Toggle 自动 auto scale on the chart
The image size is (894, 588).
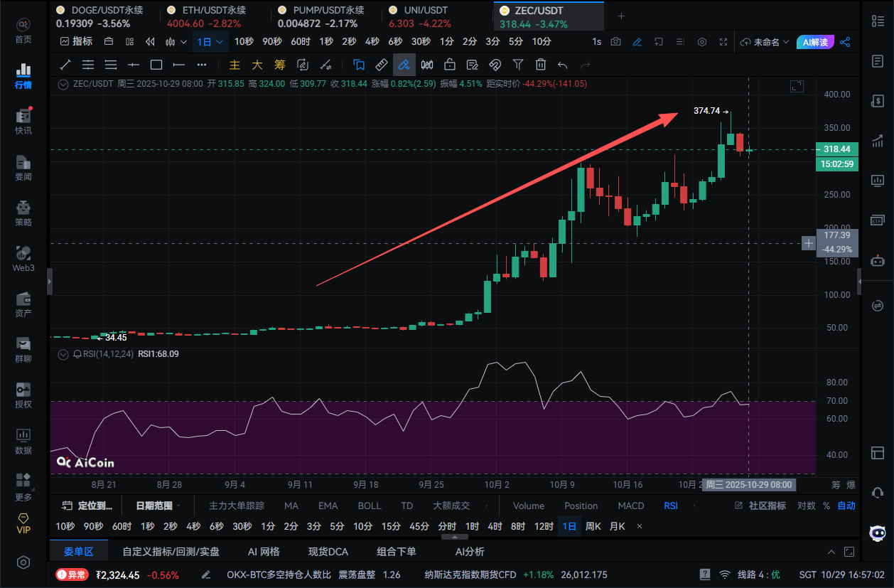846,506
